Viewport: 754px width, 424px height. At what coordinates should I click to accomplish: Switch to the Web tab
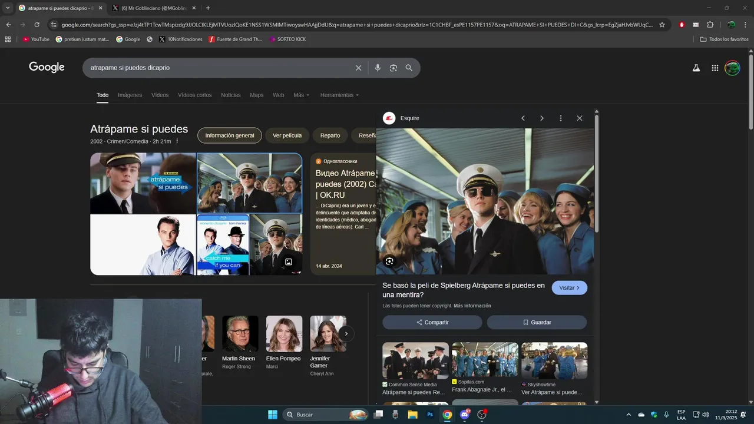[278, 95]
